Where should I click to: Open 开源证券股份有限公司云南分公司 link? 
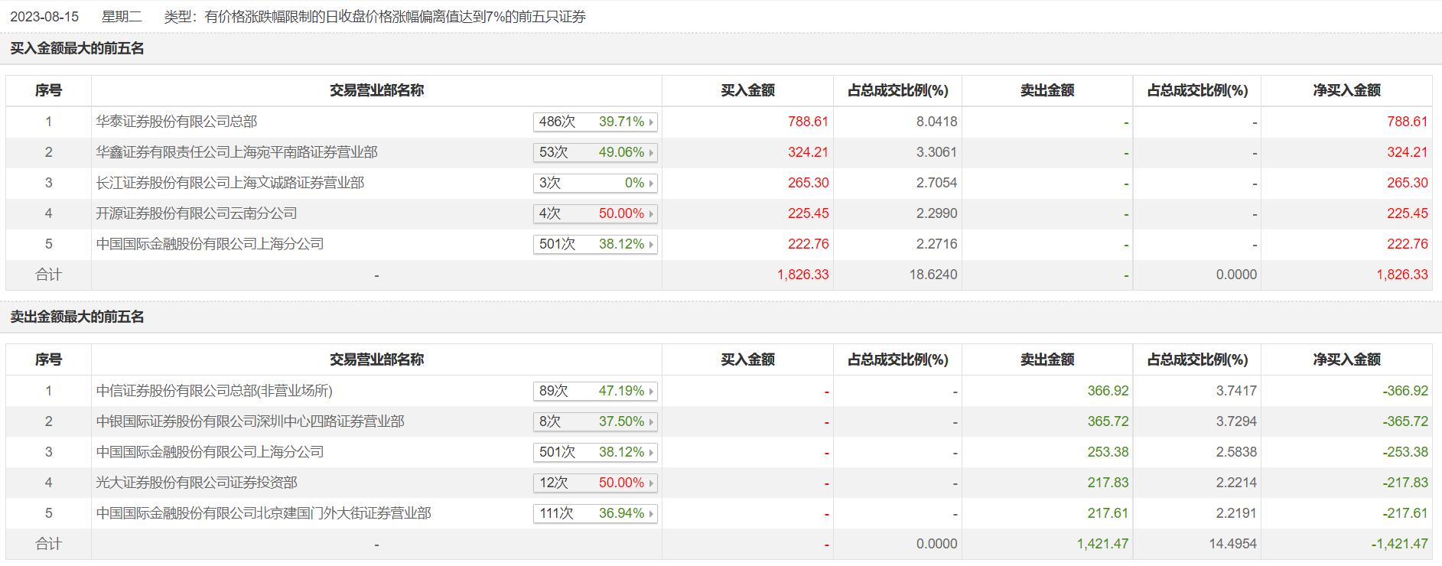[x=196, y=213]
